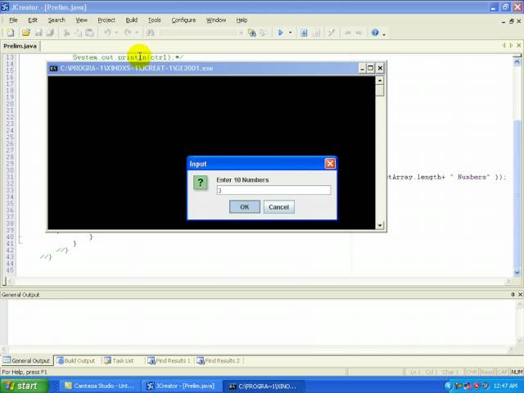Click line number 42 in the editor gutter
Screen dimensions: 524x393
[x=10, y=251]
